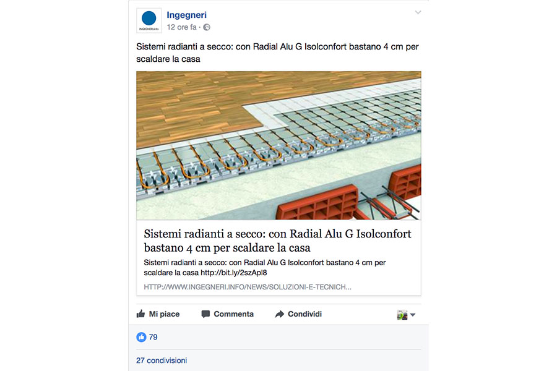Click the public globe privacy icon
This screenshot has height=371, width=557.
(x=206, y=27)
